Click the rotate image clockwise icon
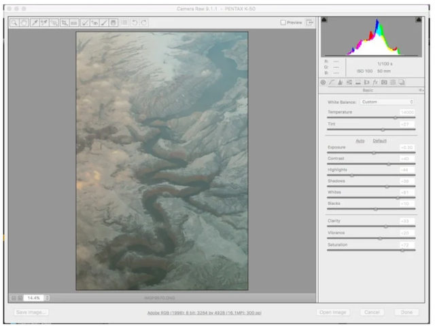435x329 pixels. click(x=143, y=22)
